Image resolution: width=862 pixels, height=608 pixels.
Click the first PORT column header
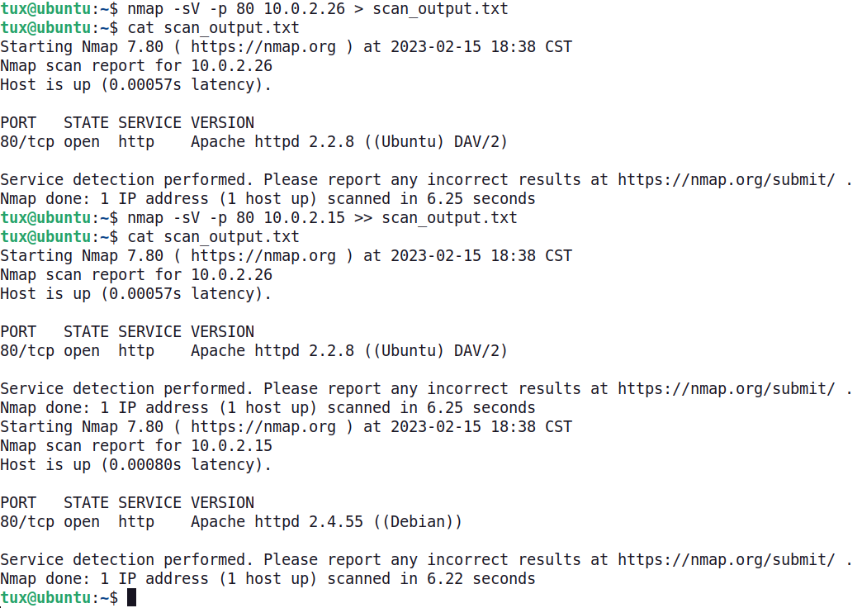pyautogui.click(x=18, y=123)
